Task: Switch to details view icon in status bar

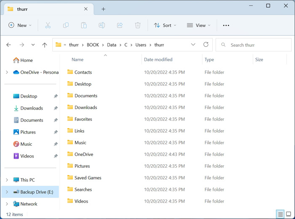Action: pos(280,214)
